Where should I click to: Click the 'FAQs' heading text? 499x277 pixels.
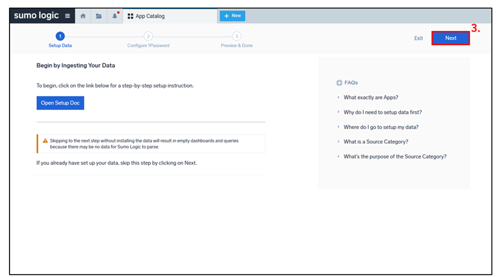click(351, 82)
